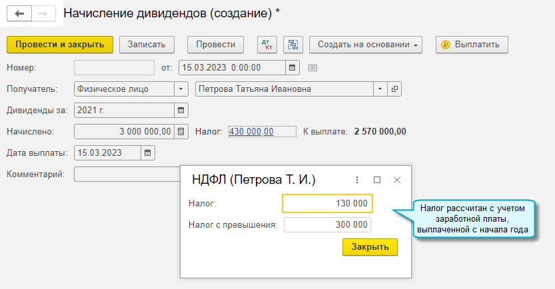Screen dimensions: 555x289
Task: Click the К выплате value 2 570 000,00
Action: [x=380, y=132]
